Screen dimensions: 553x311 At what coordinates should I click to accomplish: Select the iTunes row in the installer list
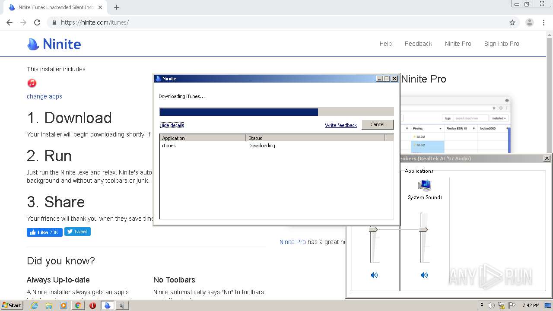[x=276, y=146]
